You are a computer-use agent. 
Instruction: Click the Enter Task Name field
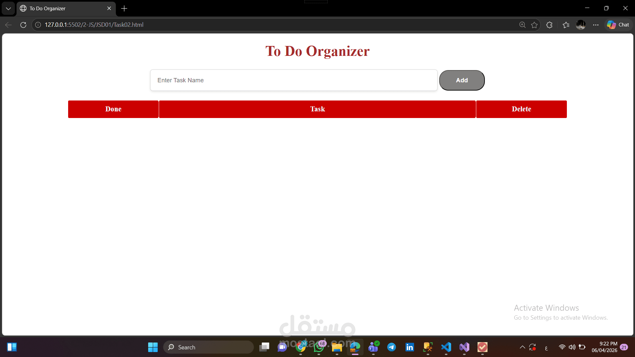pos(293,80)
